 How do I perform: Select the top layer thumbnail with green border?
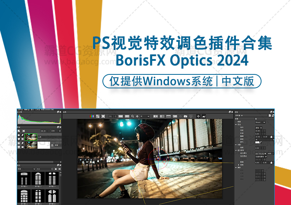(x=31, y=137)
